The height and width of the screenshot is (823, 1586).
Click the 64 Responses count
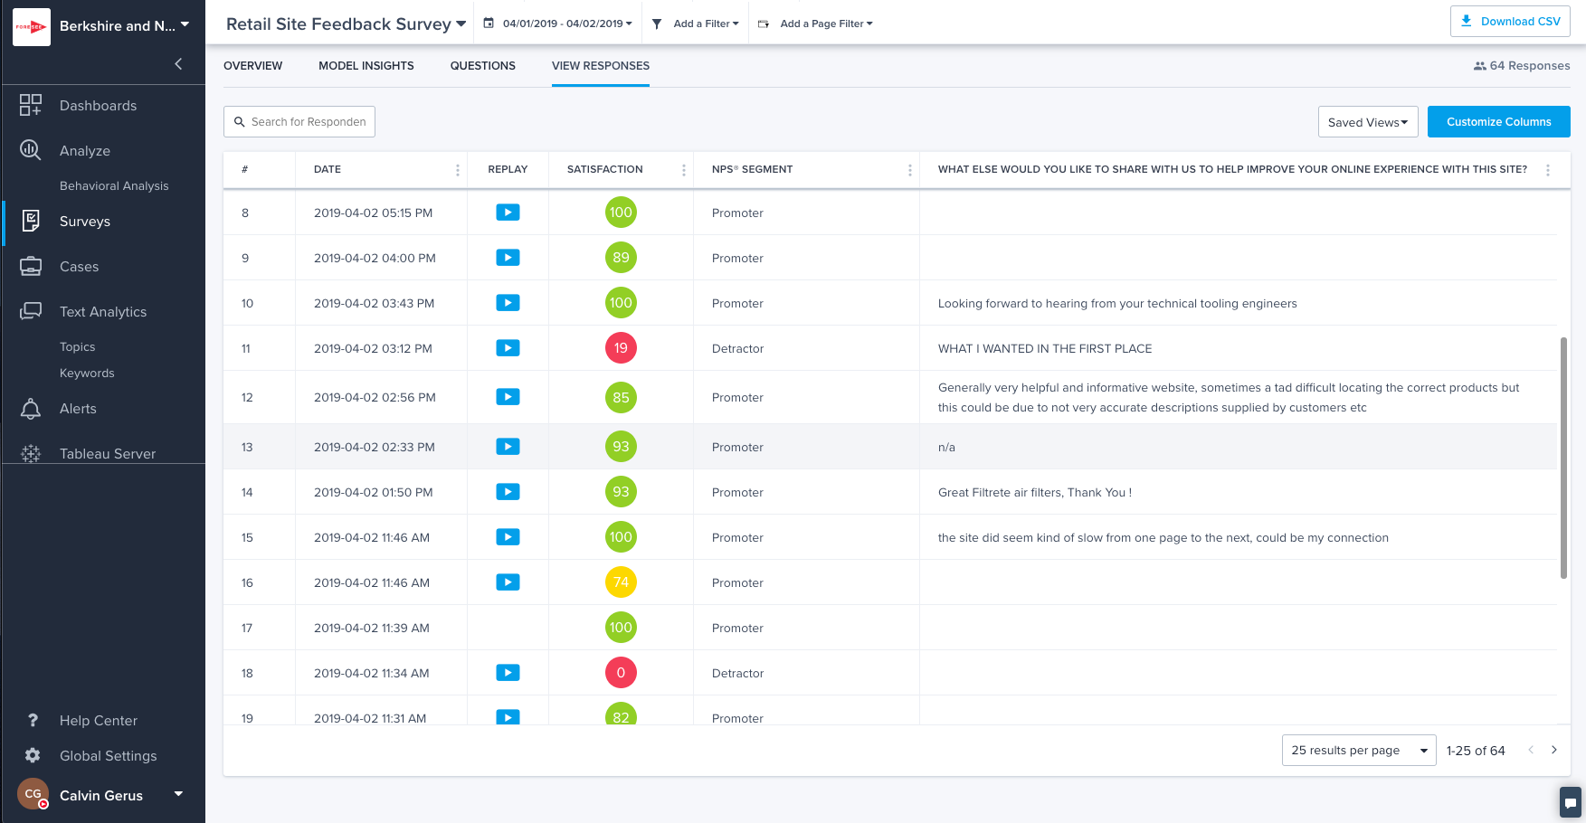click(1522, 66)
